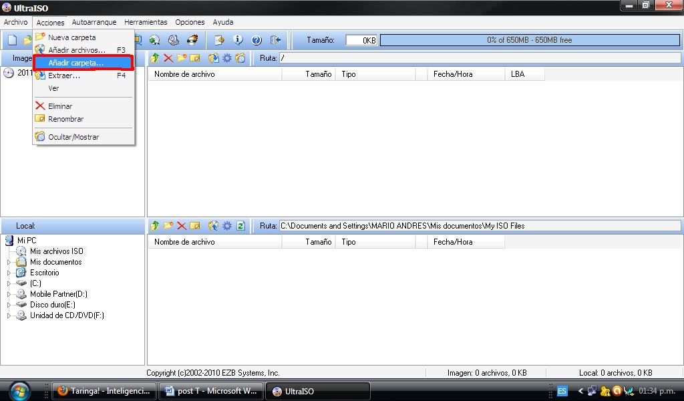The image size is (684, 401).
Task: Show hidden system tray icons
Action: click(580, 391)
